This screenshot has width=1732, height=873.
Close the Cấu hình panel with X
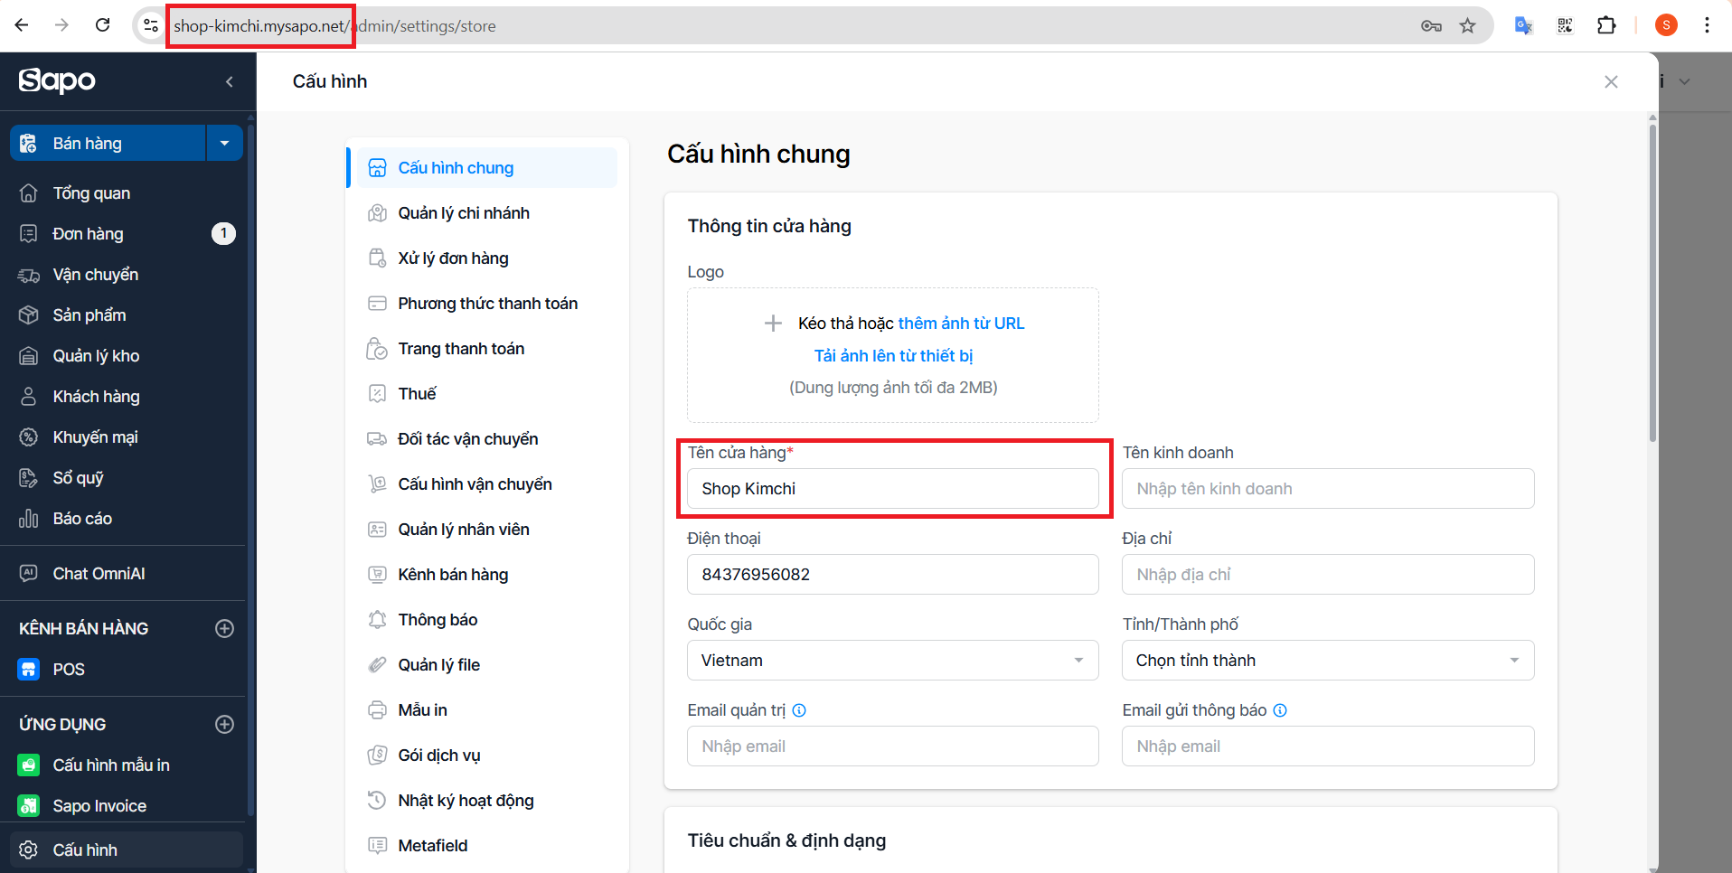click(1611, 82)
